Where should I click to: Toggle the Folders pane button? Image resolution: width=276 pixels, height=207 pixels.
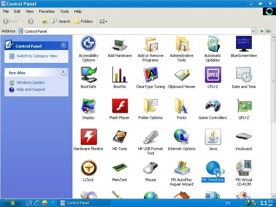tap(84, 21)
